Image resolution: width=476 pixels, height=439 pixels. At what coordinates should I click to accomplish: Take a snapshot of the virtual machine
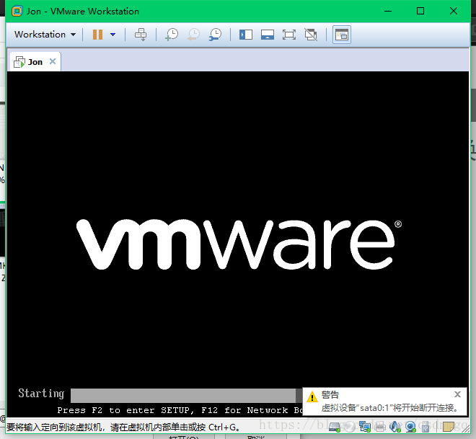pos(172,35)
